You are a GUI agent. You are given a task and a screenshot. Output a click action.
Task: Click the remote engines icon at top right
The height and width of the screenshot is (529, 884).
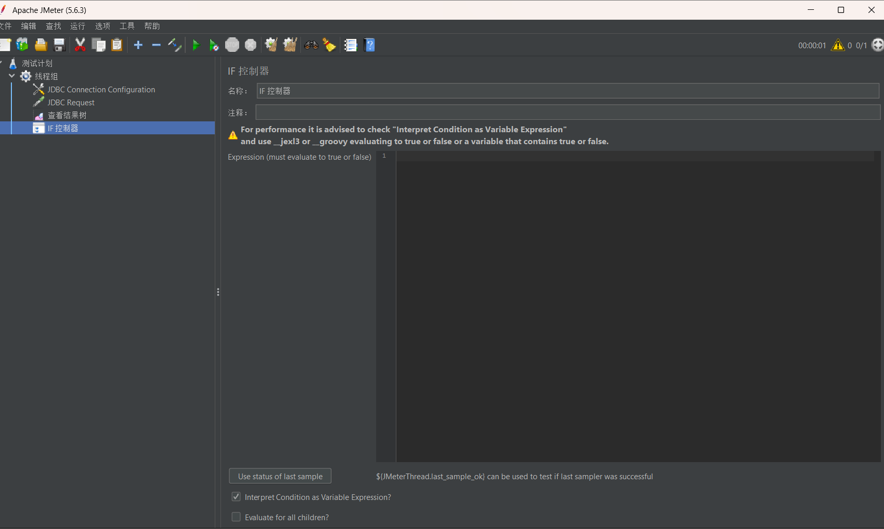click(x=878, y=45)
